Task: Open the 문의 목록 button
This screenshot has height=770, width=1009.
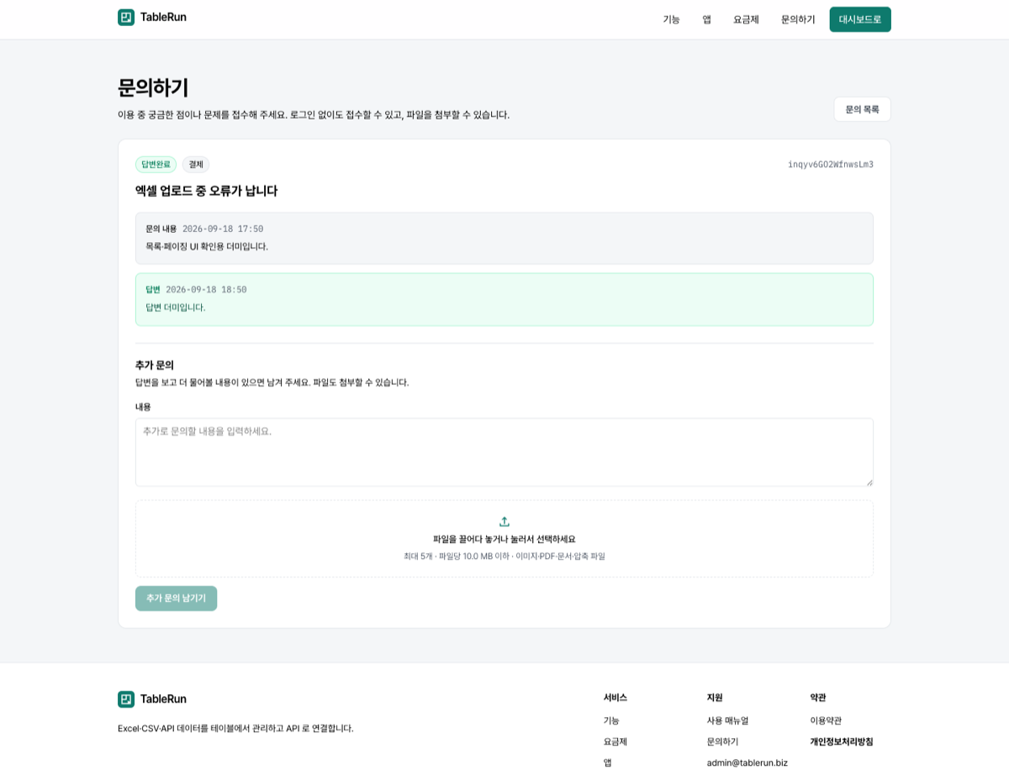Action: pyautogui.click(x=862, y=109)
